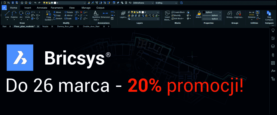Switch to the Annotate ribbon tab

click(x=42, y=8)
